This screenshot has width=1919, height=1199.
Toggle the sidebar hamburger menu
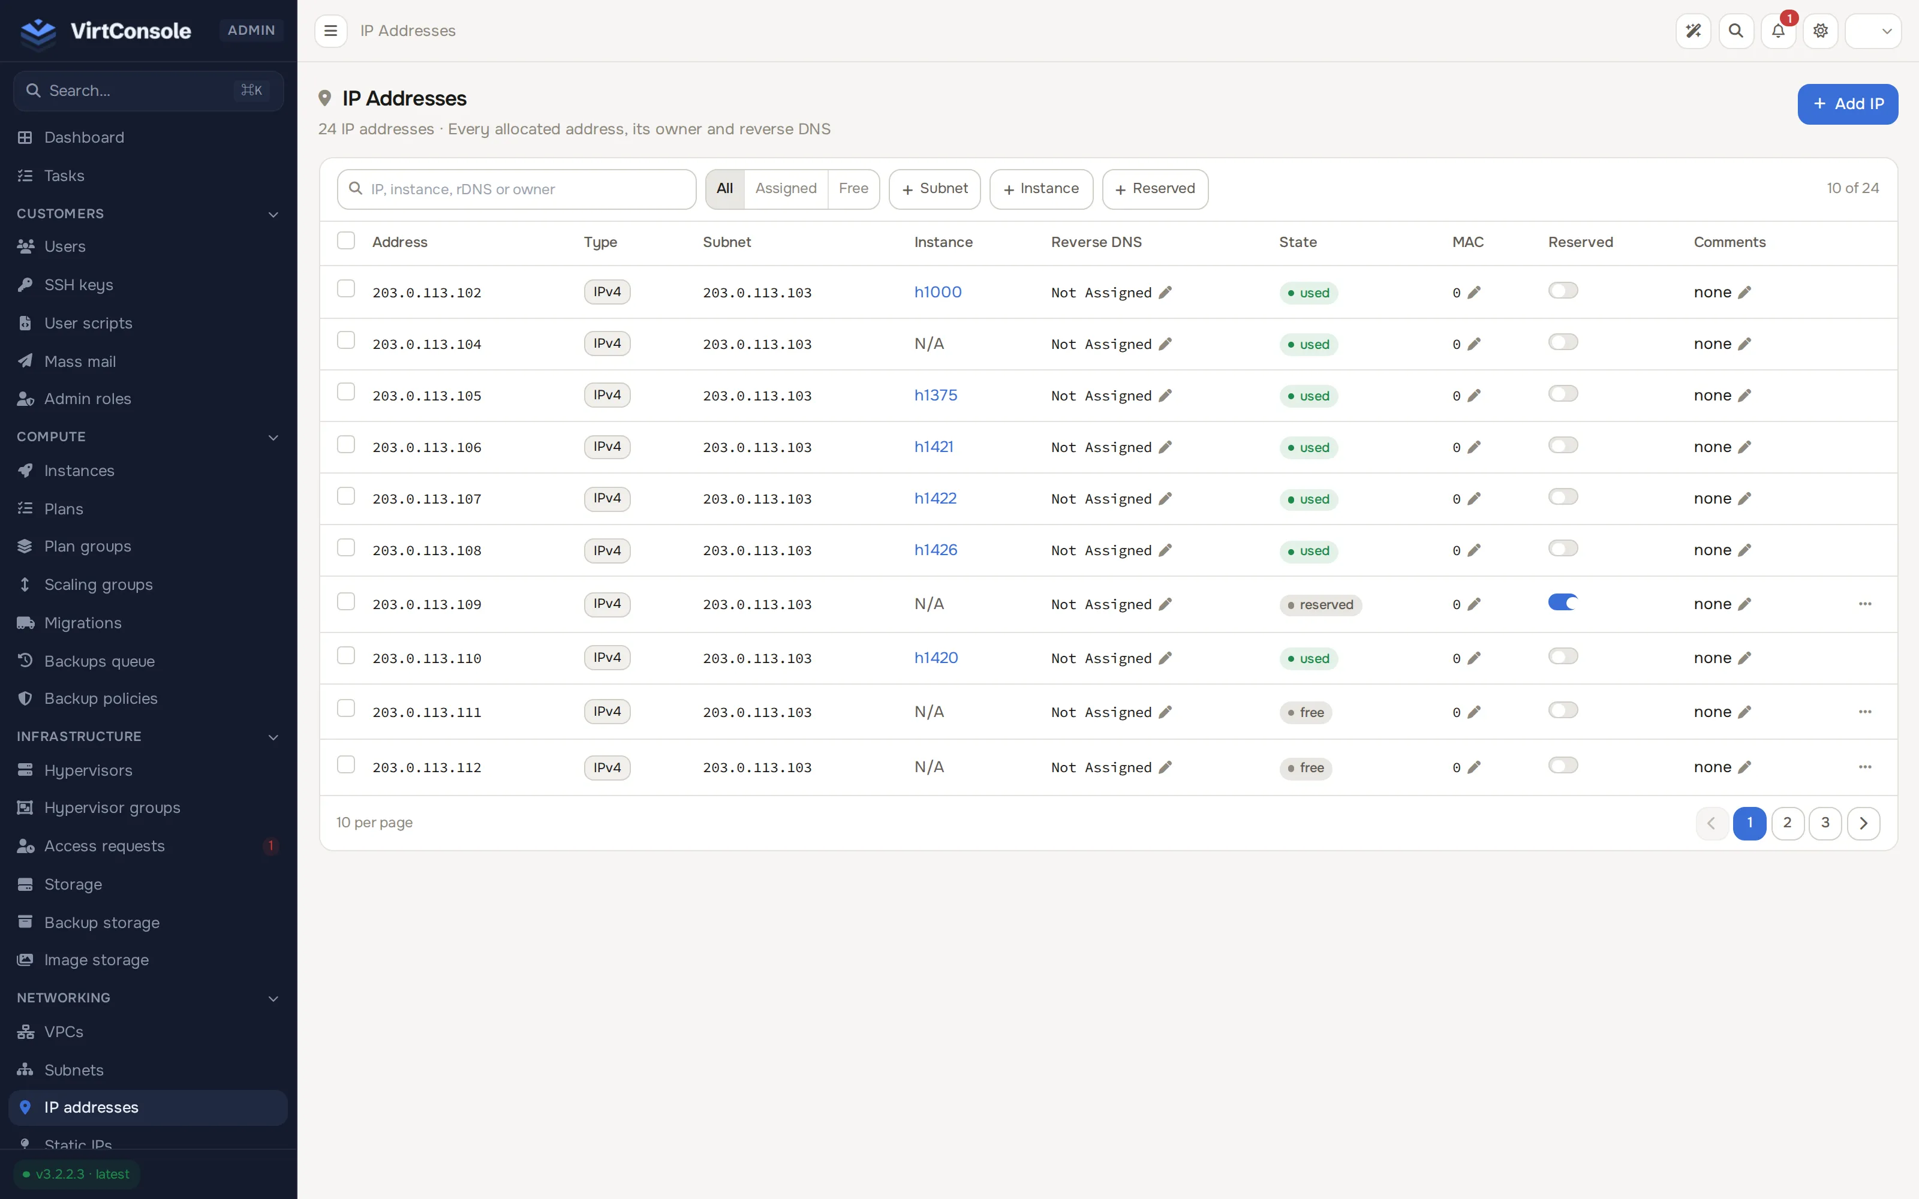click(330, 31)
